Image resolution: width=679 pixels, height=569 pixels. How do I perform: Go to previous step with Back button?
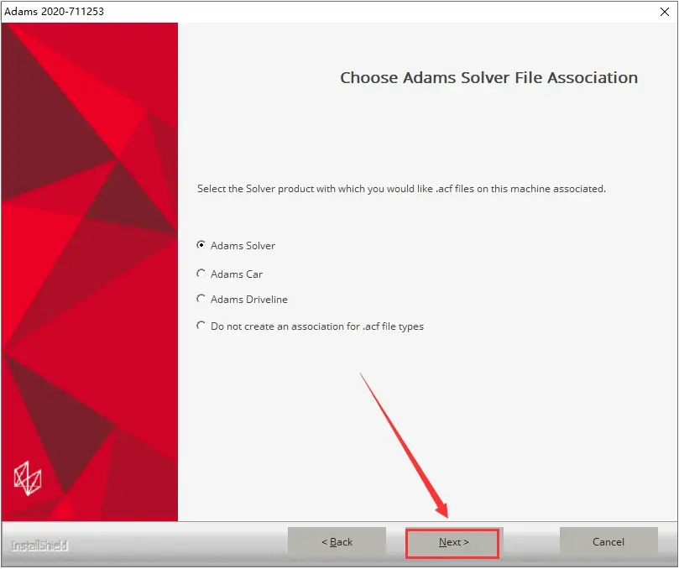point(337,542)
